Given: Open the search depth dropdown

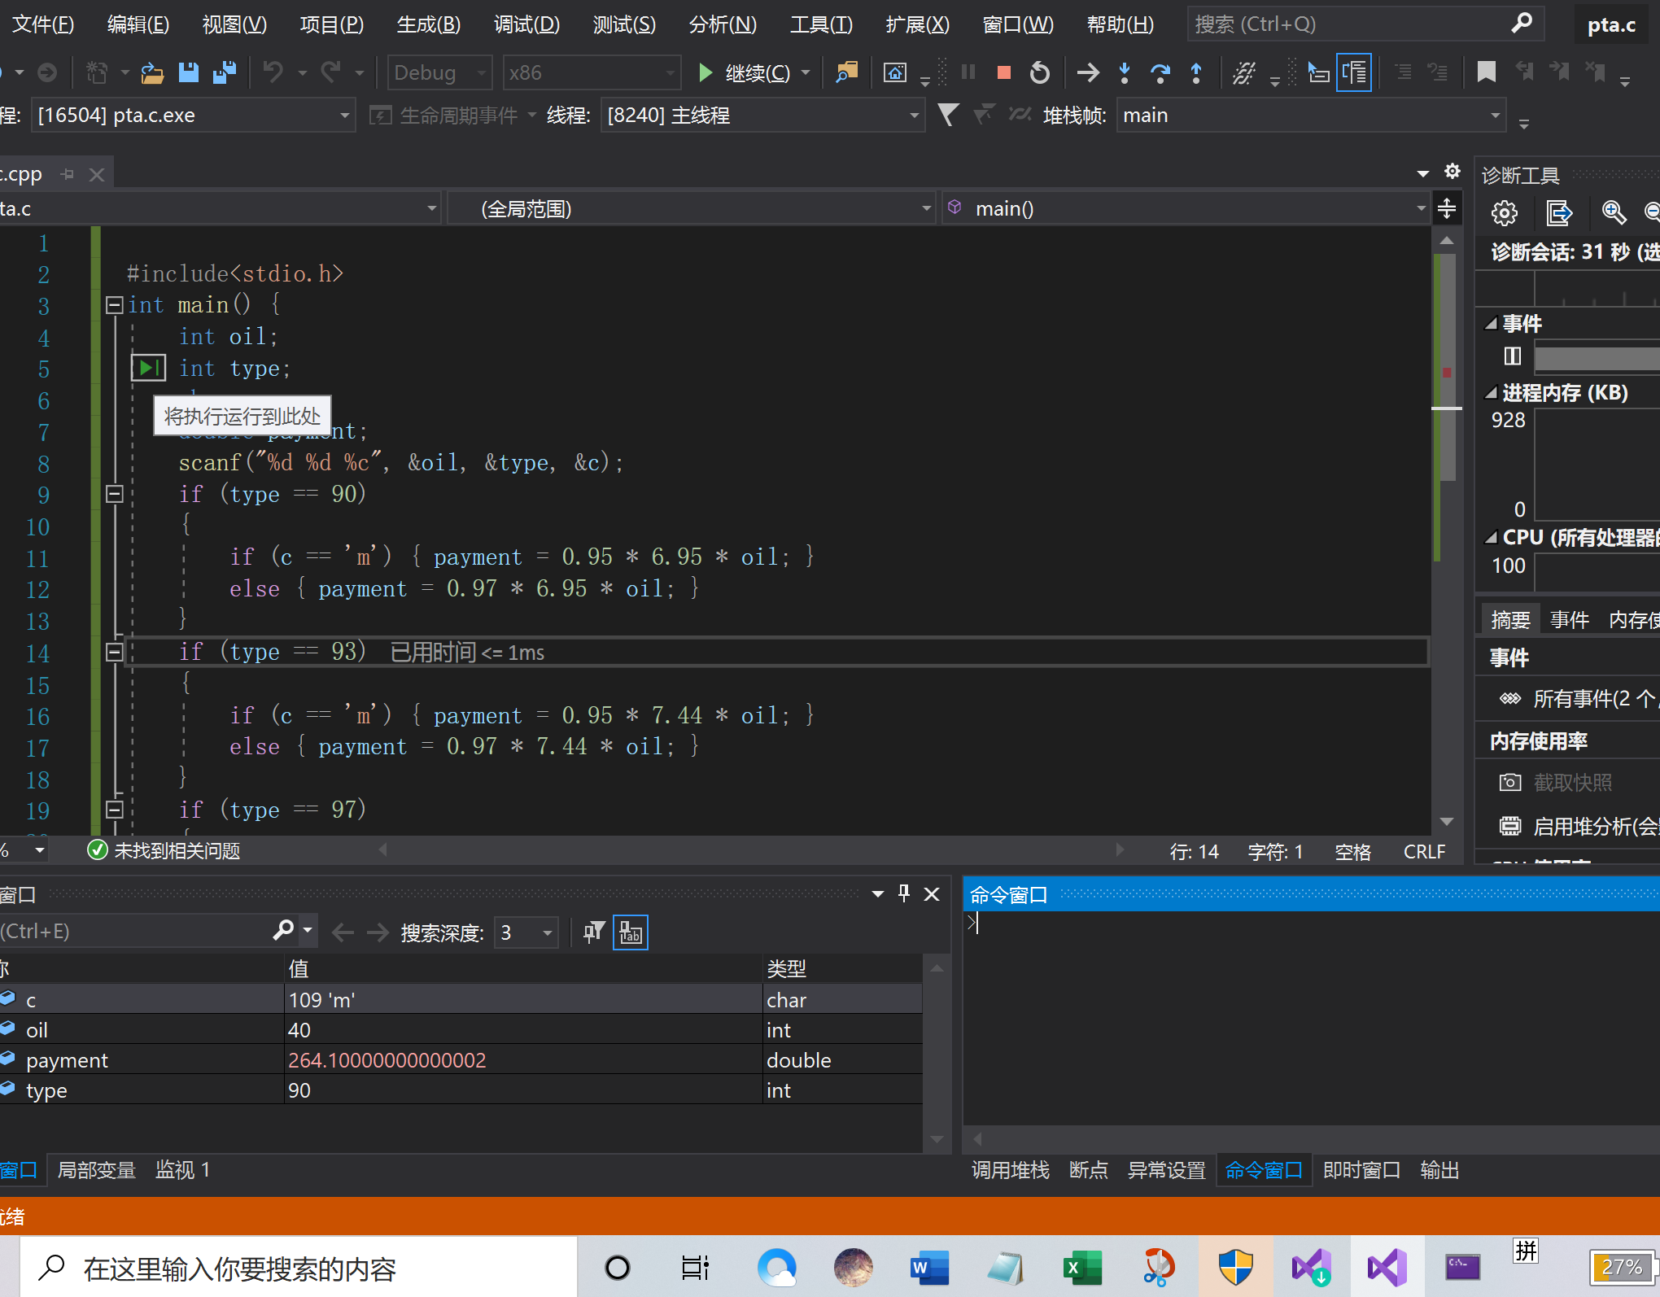Looking at the screenshot, I should coord(547,932).
